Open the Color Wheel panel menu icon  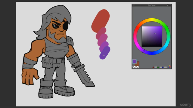pos(134,5)
